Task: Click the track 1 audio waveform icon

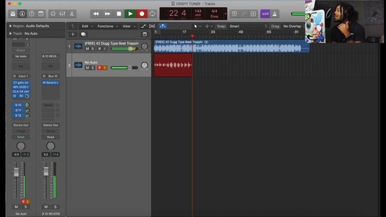Action: click(78, 46)
